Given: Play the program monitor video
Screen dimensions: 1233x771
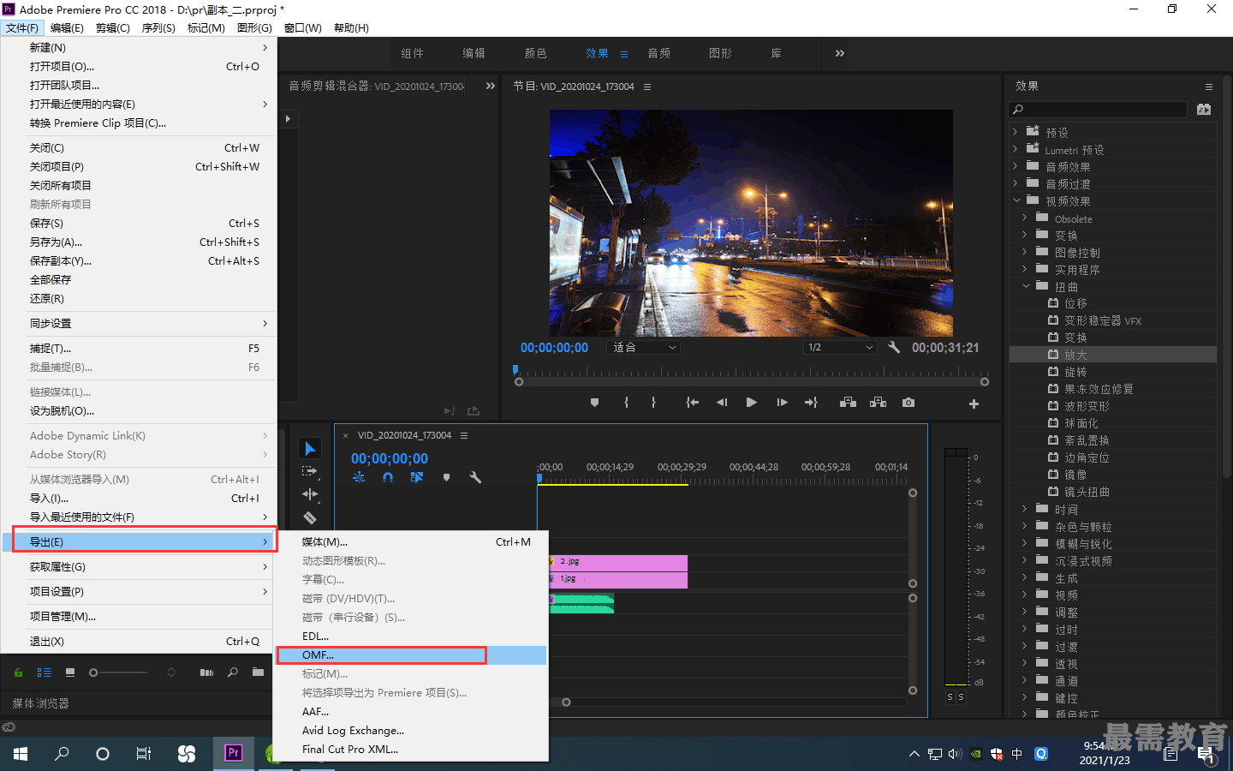Looking at the screenshot, I should coord(751,403).
